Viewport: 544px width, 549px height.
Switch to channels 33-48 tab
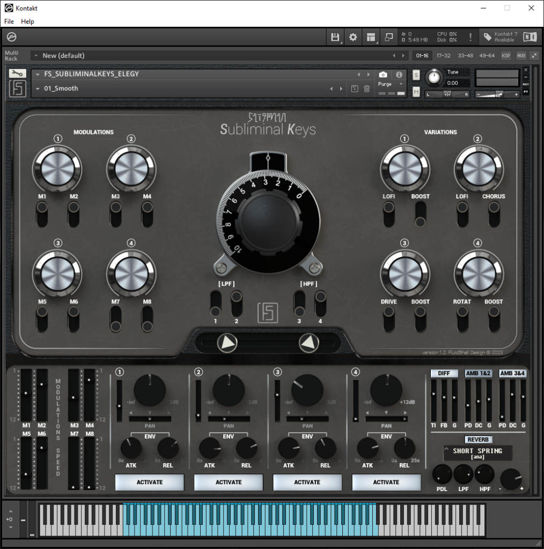click(x=465, y=55)
